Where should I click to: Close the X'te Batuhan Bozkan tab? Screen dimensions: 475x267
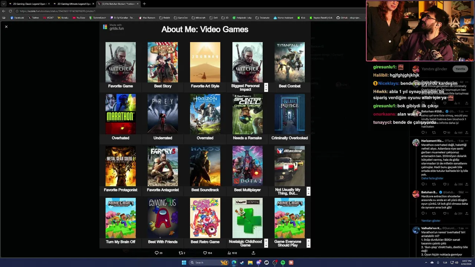[138, 4]
